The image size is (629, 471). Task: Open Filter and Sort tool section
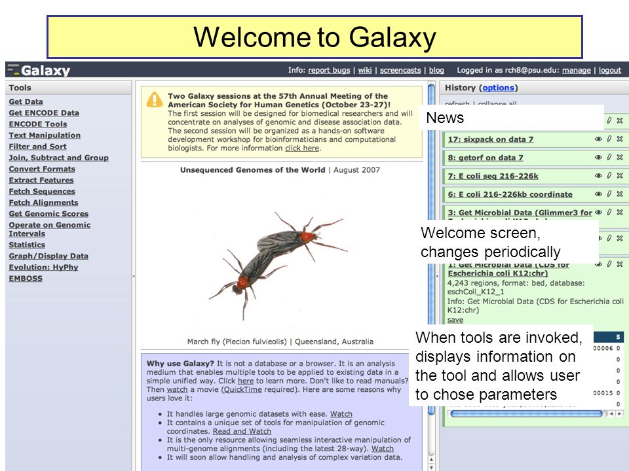(38, 147)
